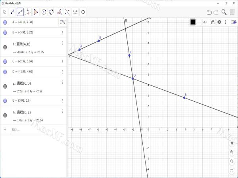Select the Circle with center tool

point(44,12)
